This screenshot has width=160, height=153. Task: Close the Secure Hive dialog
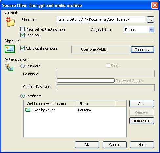tap(155, 5)
